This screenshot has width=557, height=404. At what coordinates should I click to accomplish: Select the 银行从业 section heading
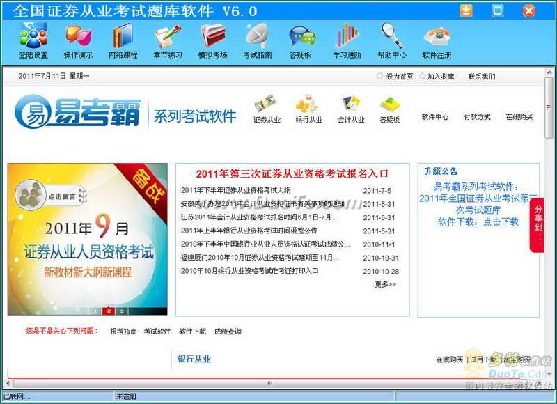pyautogui.click(x=194, y=359)
